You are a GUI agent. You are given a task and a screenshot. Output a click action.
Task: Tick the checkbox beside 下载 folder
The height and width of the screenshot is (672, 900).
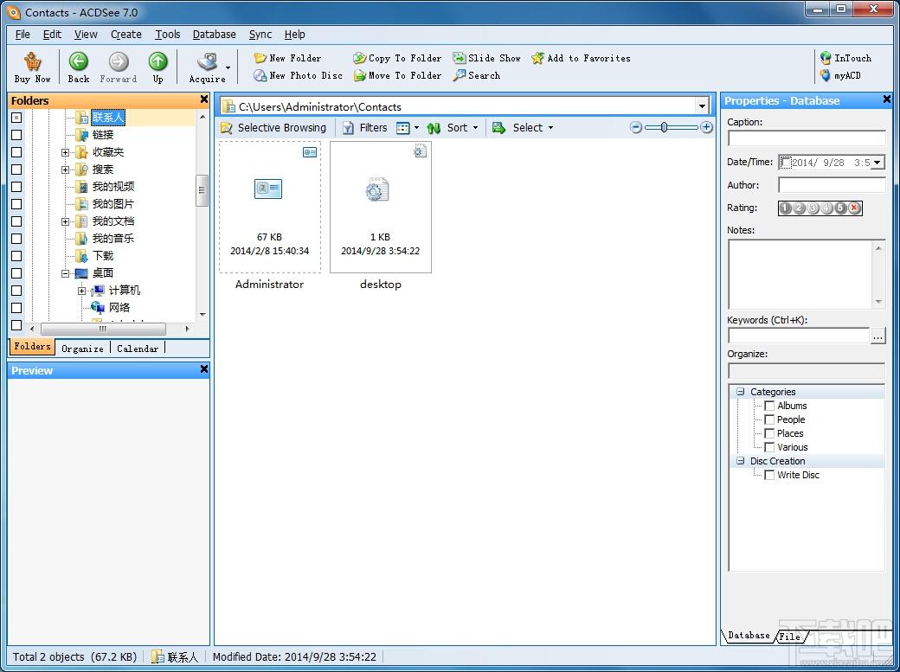(x=16, y=256)
